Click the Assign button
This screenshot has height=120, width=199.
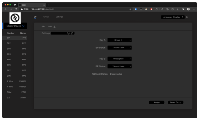[156, 102]
